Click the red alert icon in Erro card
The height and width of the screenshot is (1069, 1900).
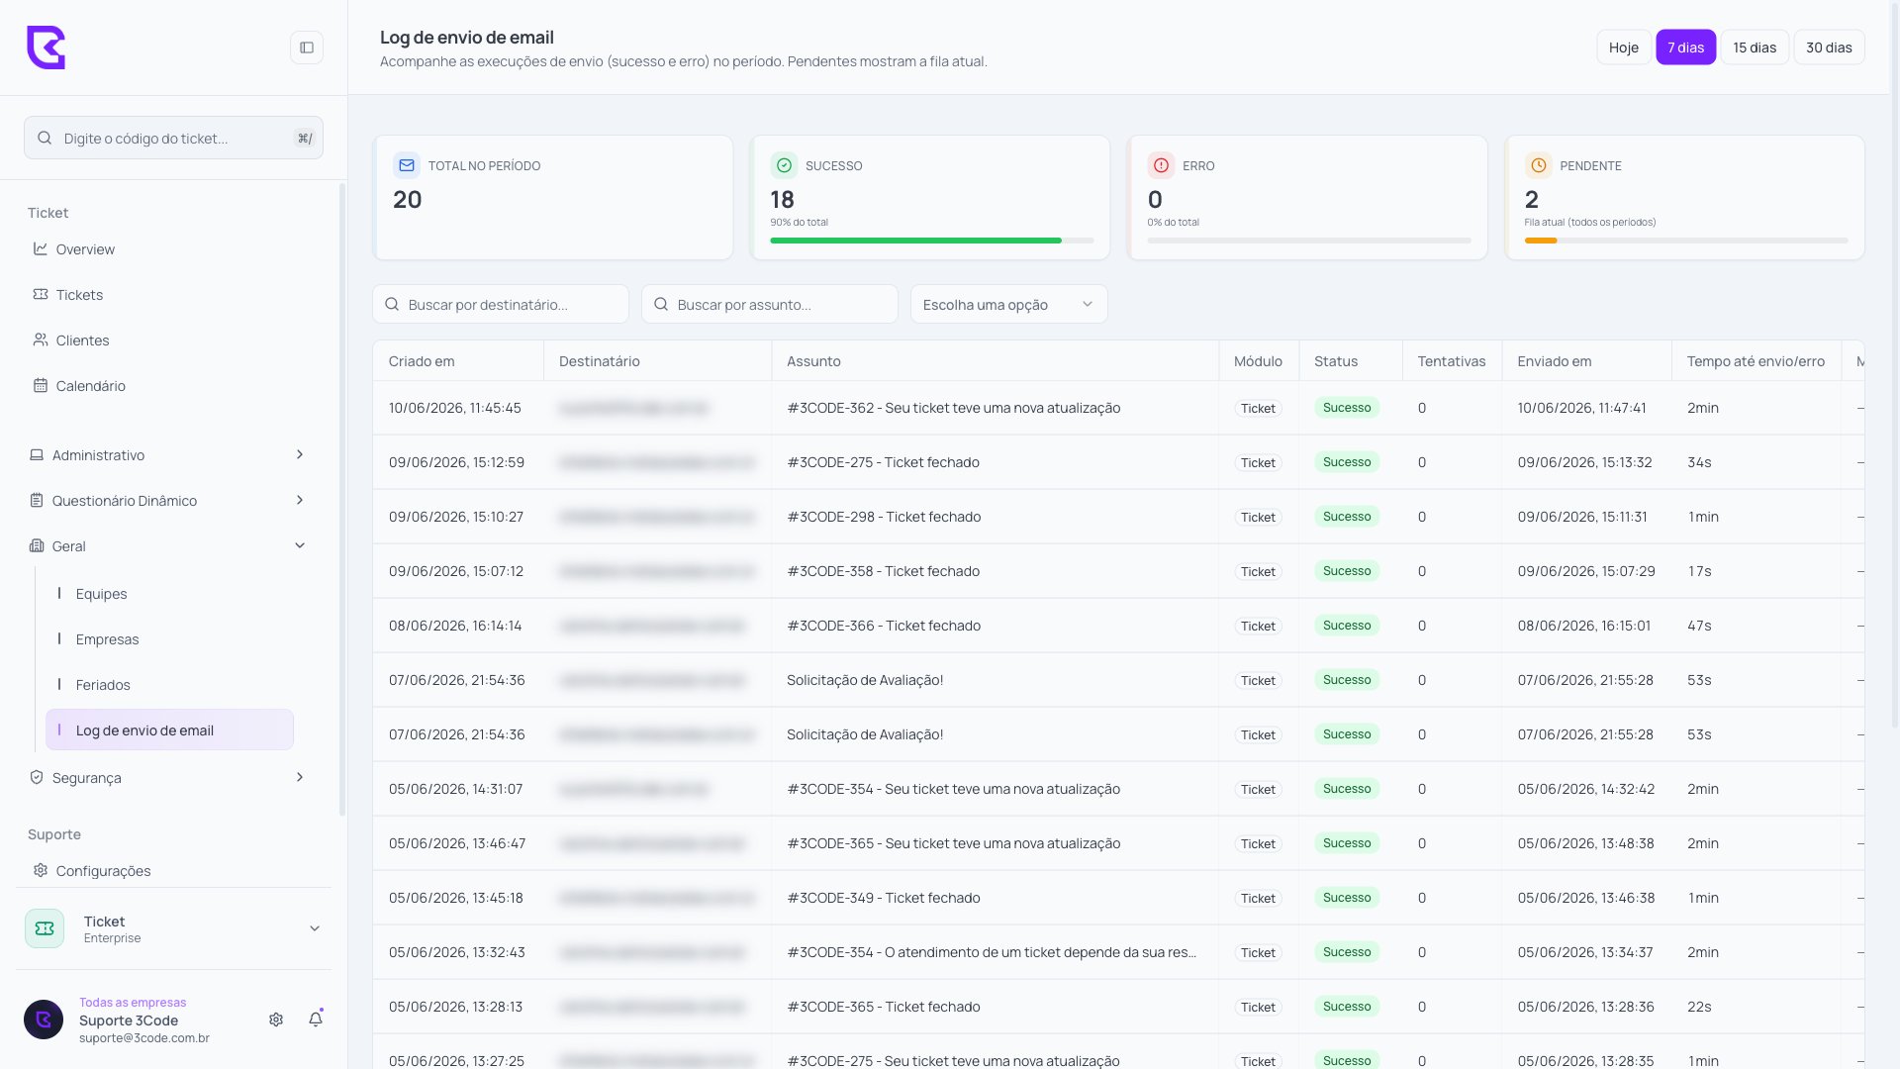(1161, 165)
